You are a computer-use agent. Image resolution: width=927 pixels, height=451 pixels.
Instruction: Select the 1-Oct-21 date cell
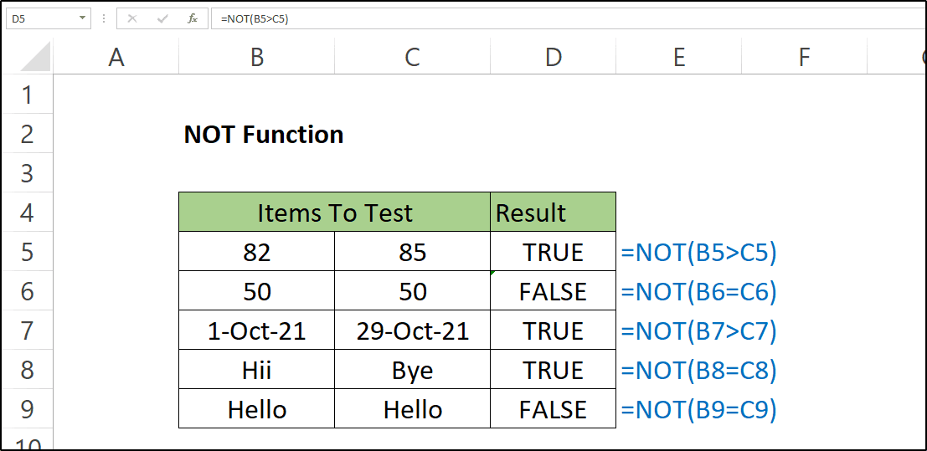point(256,331)
